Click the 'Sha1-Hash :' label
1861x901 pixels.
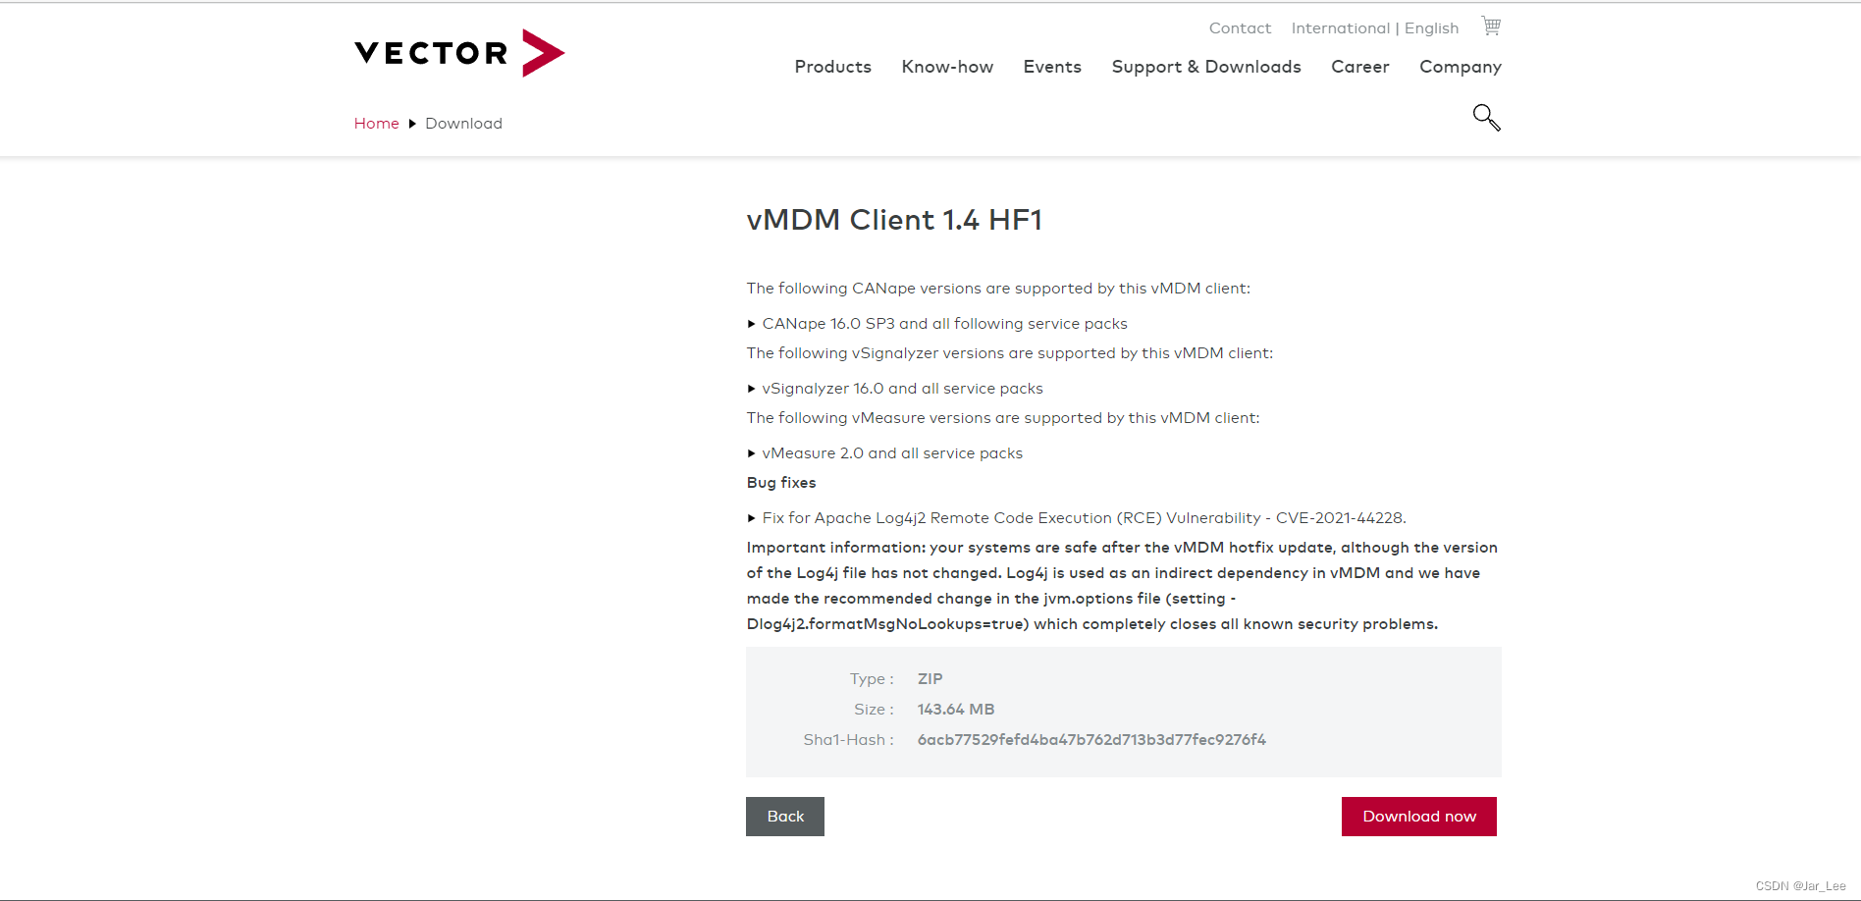(848, 740)
